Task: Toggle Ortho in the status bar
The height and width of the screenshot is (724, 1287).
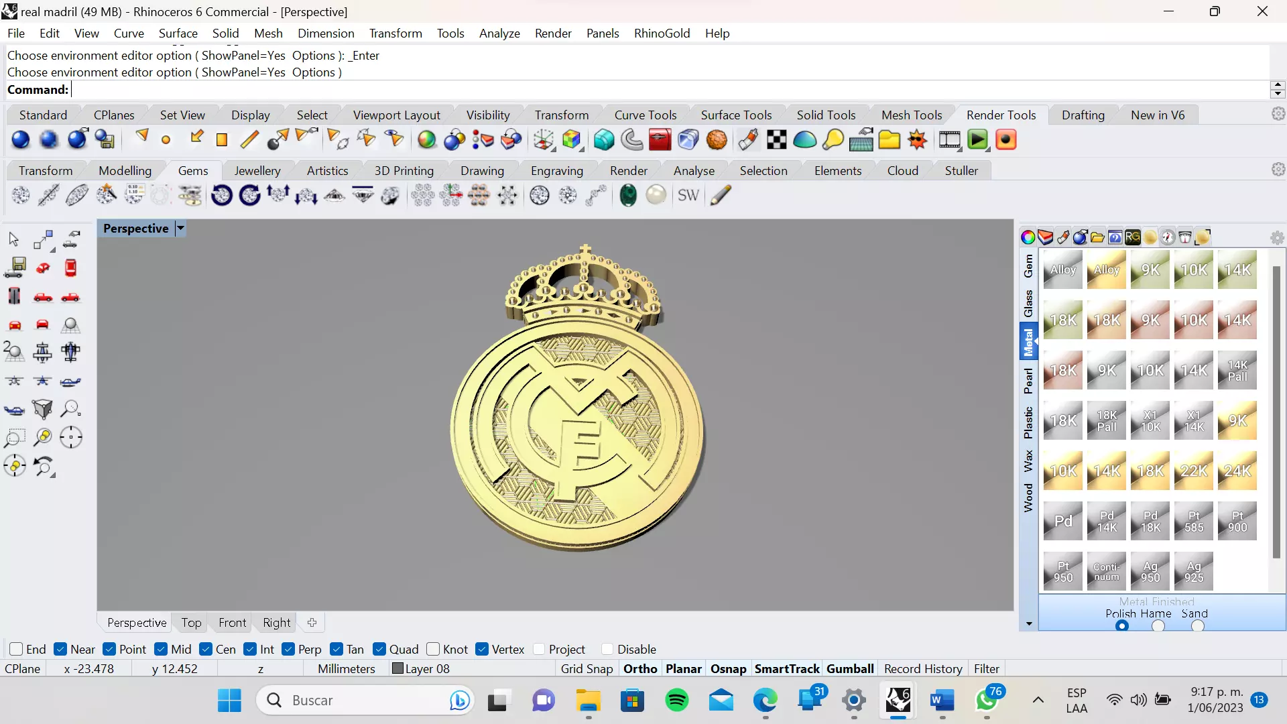Action: [640, 668]
